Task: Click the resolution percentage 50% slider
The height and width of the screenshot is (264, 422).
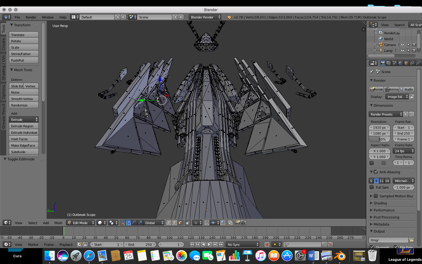Action: point(380,139)
